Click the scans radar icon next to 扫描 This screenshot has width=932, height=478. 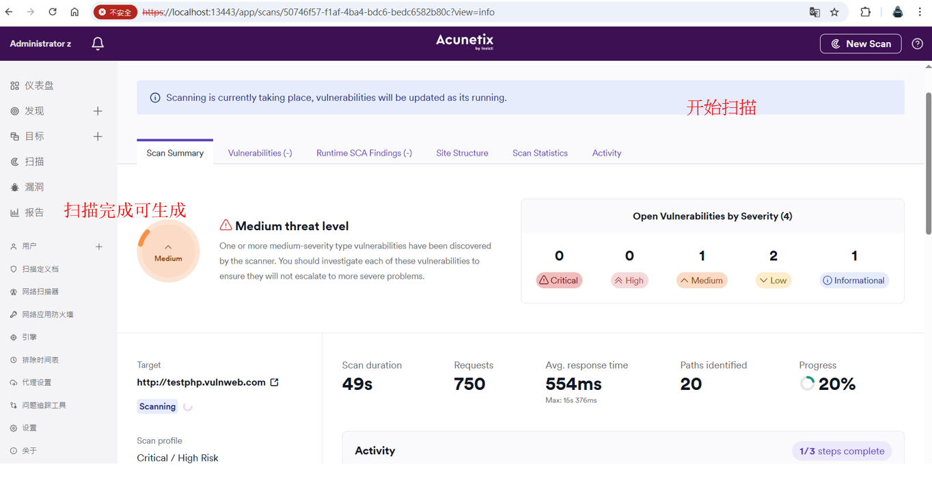click(14, 162)
